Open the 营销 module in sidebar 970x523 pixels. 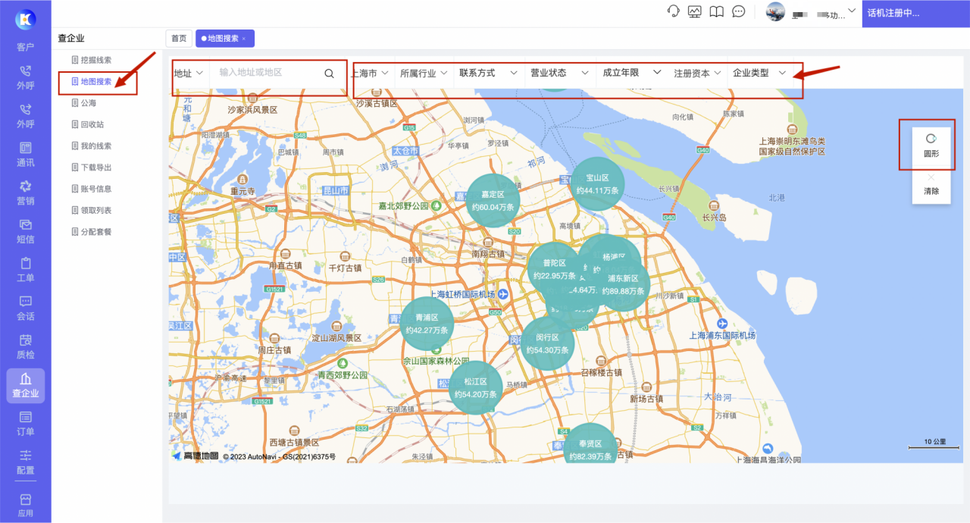point(25,193)
